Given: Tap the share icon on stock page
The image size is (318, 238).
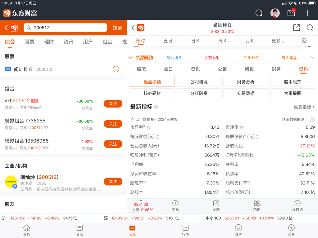Looking at the screenshot, I should click(x=297, y=28).
